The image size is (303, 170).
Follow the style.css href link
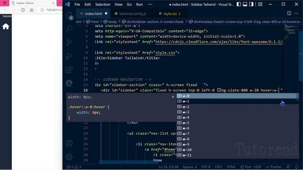click(x=165, y=52)
